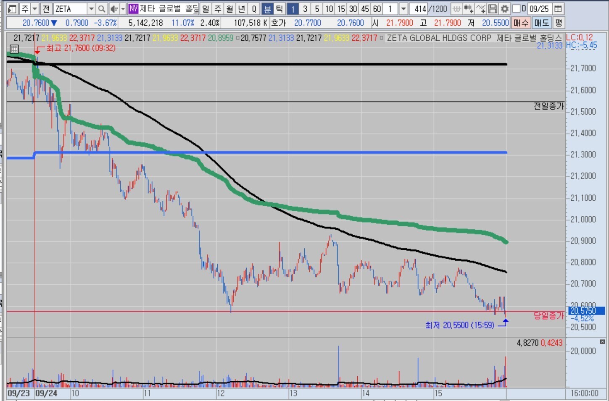Expand the ZETA ticker dropdown arrow

(x=91, y=9)
